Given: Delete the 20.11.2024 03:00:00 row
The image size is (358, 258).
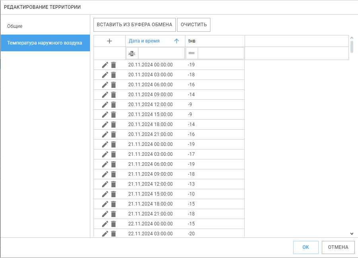Looking at the screenshot, I should pyautogui.click(x=113, y=75).
